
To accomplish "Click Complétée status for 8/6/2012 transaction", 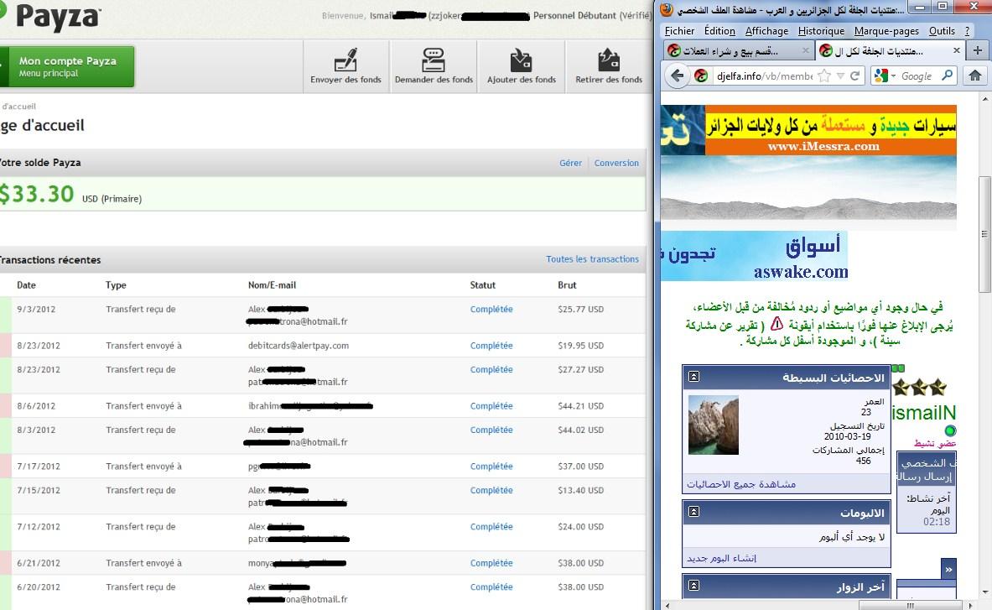I will click(x=491, y=405).
